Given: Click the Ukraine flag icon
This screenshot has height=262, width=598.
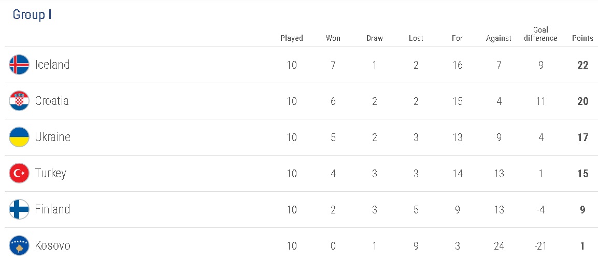Looking at the screenshot, I should [x=19, y=137].
